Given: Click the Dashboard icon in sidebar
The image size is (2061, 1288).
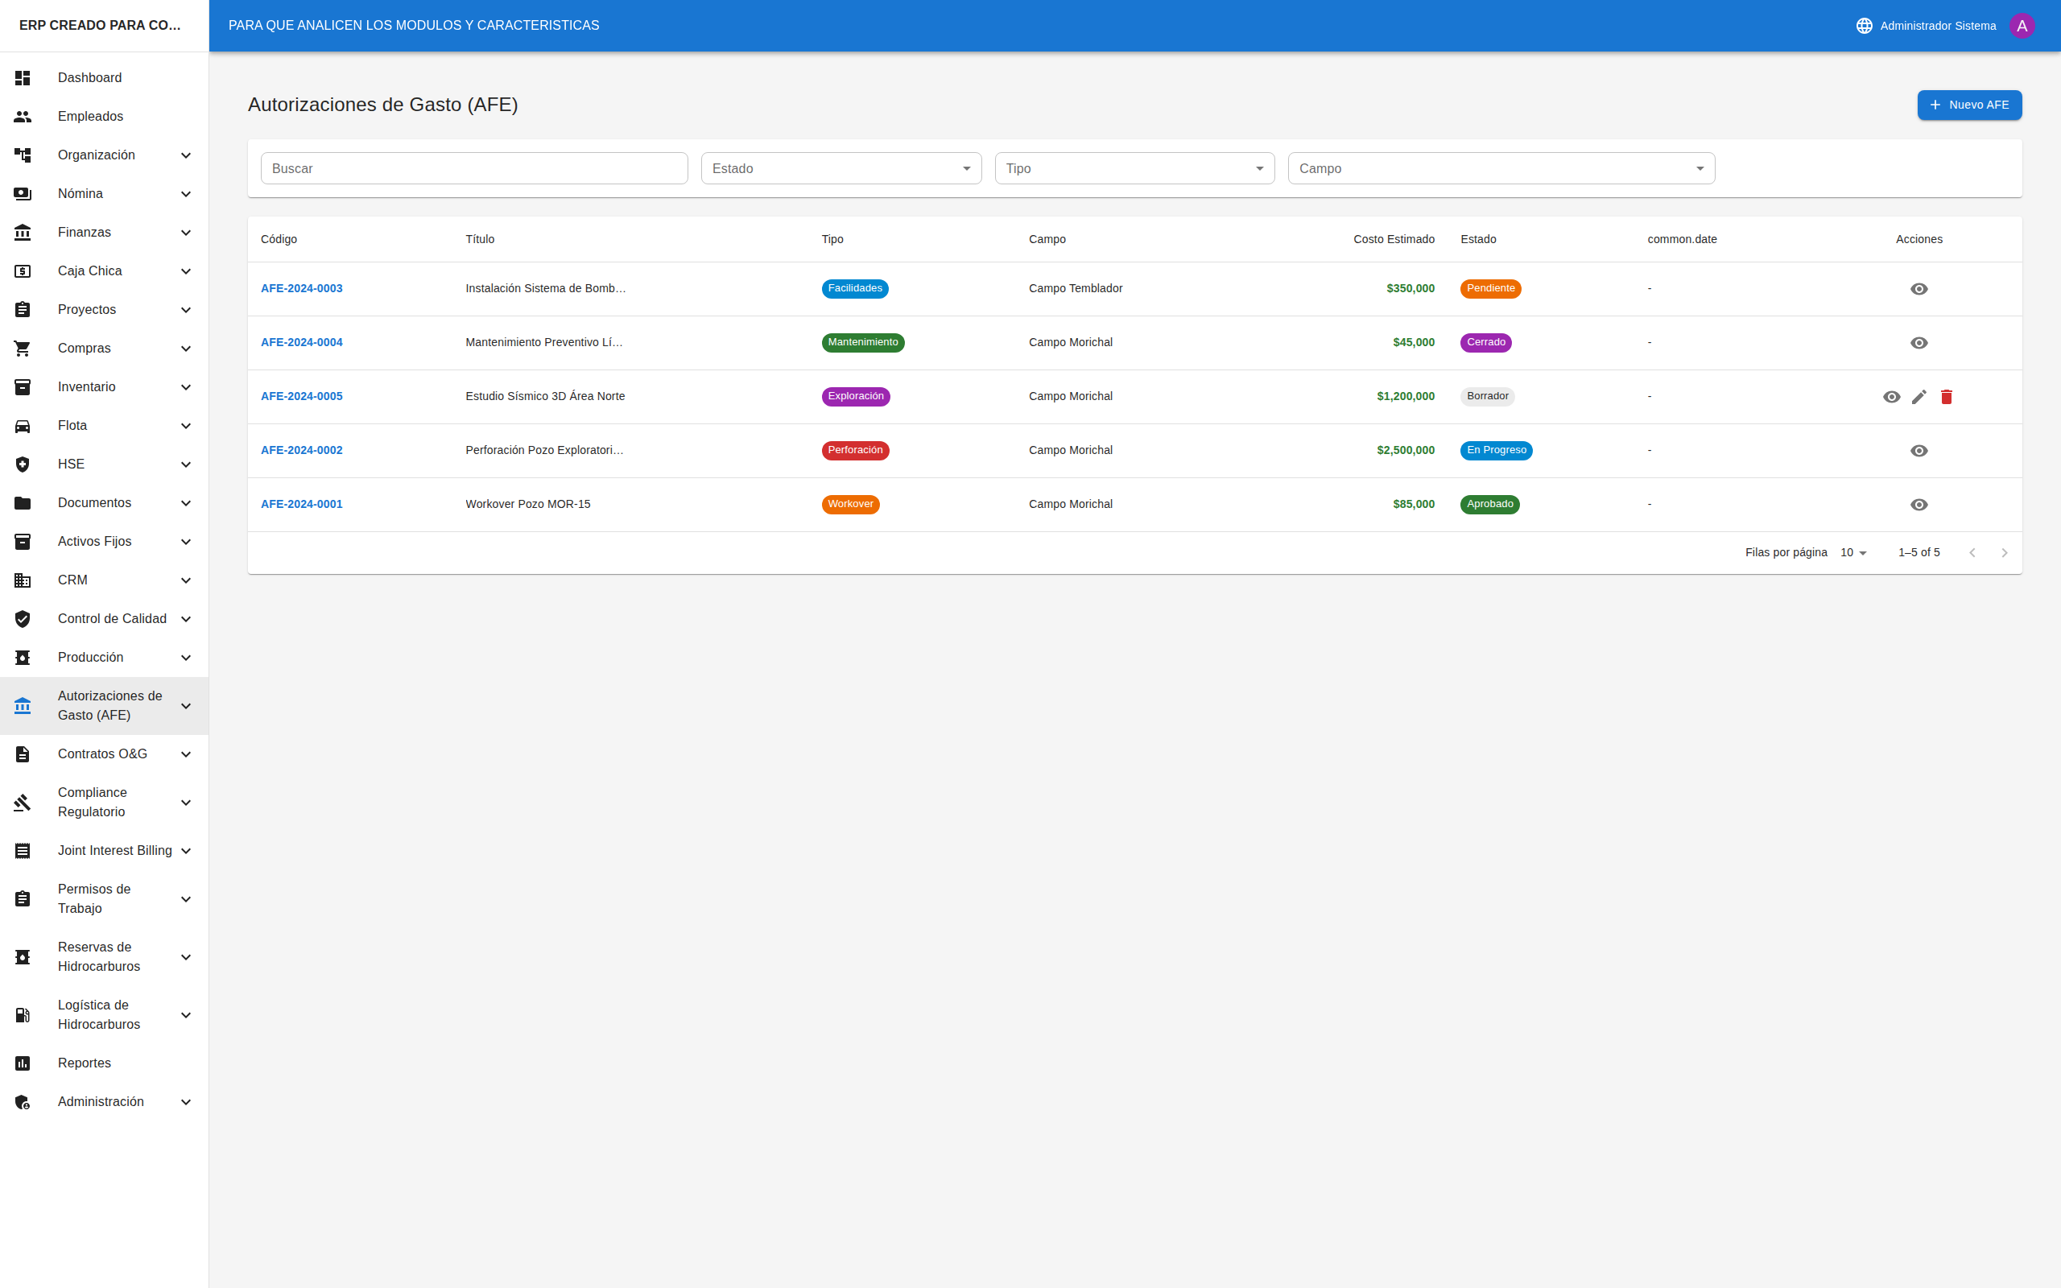Looking at the screenshot, I should (x=23, y=77).
